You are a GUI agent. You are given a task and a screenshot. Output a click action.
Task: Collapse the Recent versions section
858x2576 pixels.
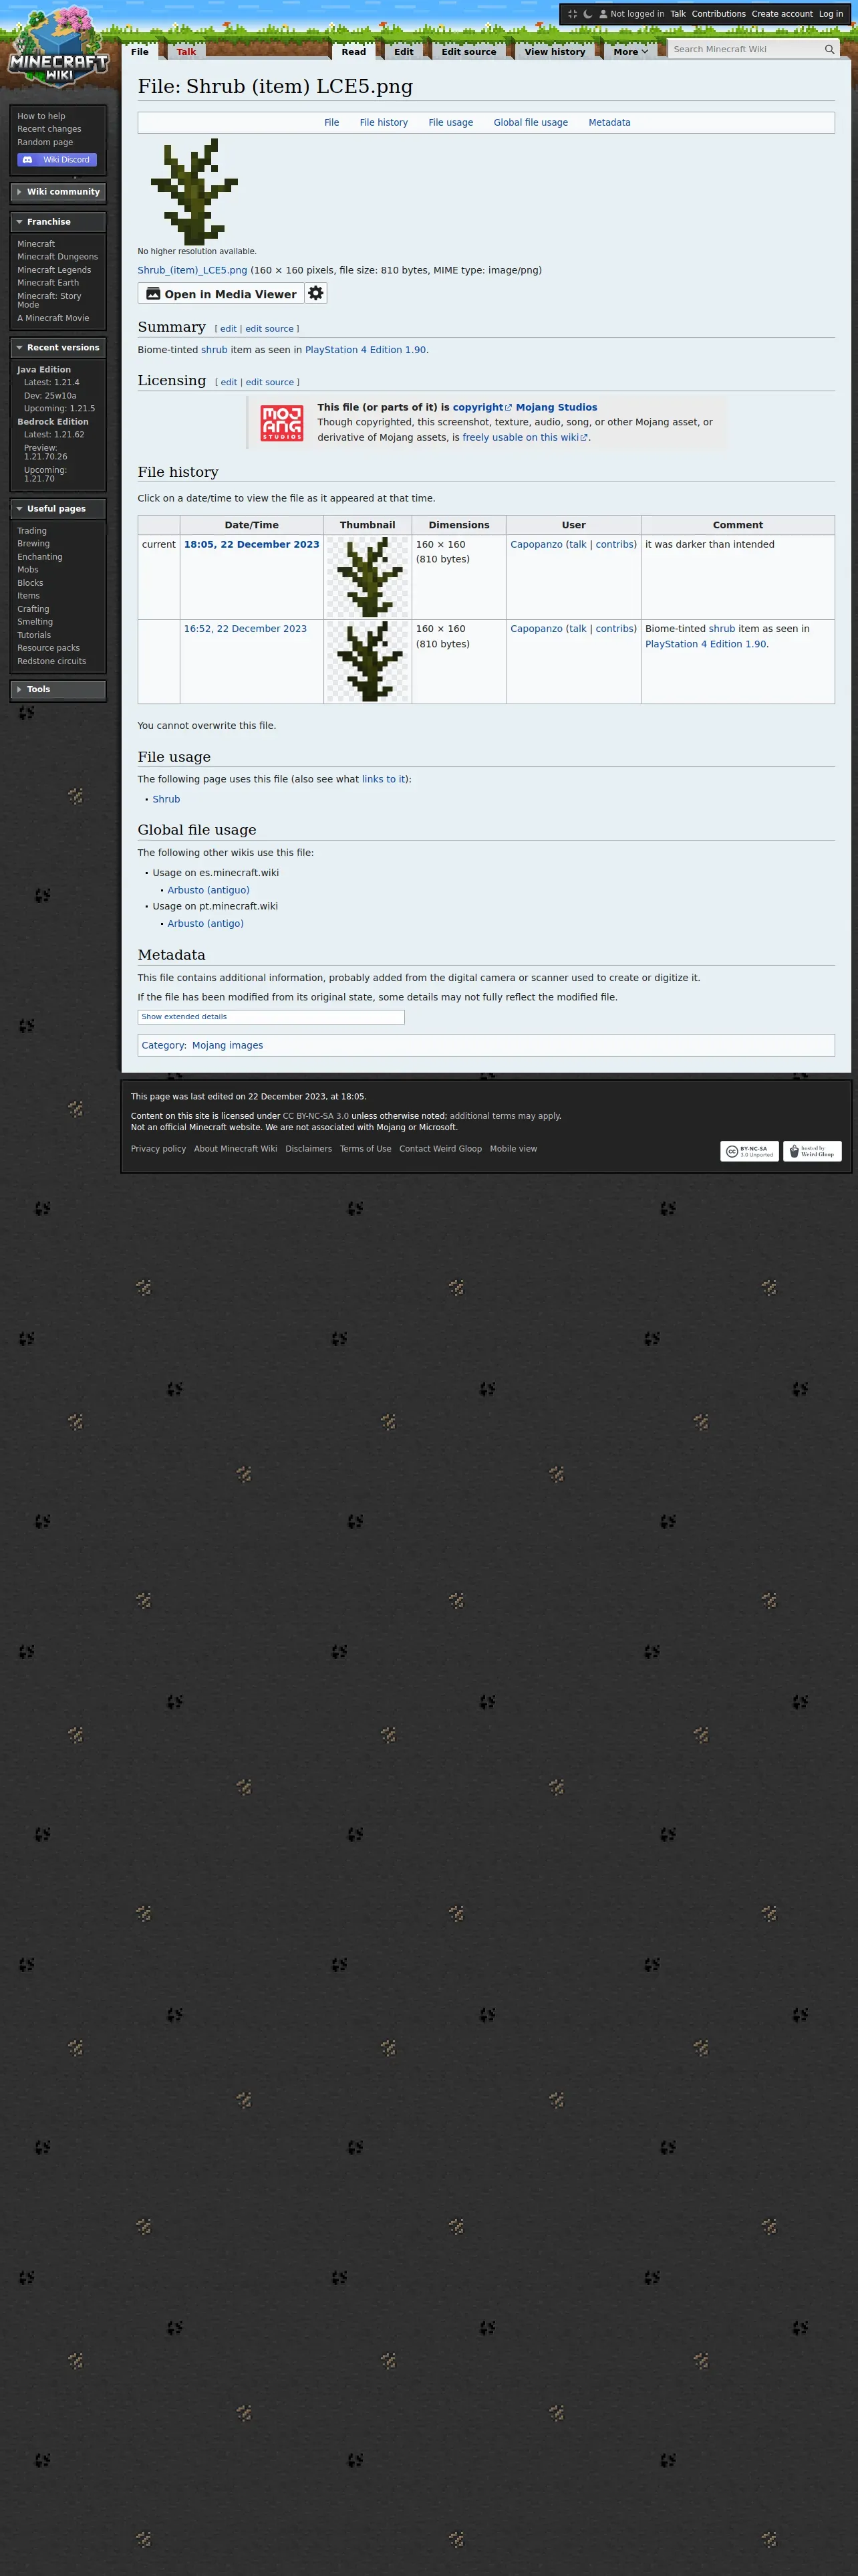coord(58,348)
